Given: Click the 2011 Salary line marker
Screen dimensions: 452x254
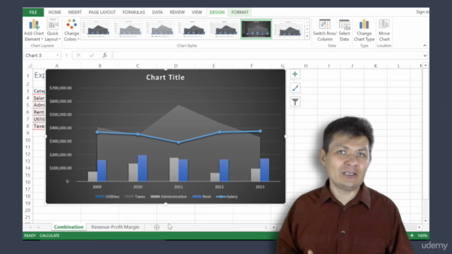Looking at the screenshot, I should coord(179,143).
